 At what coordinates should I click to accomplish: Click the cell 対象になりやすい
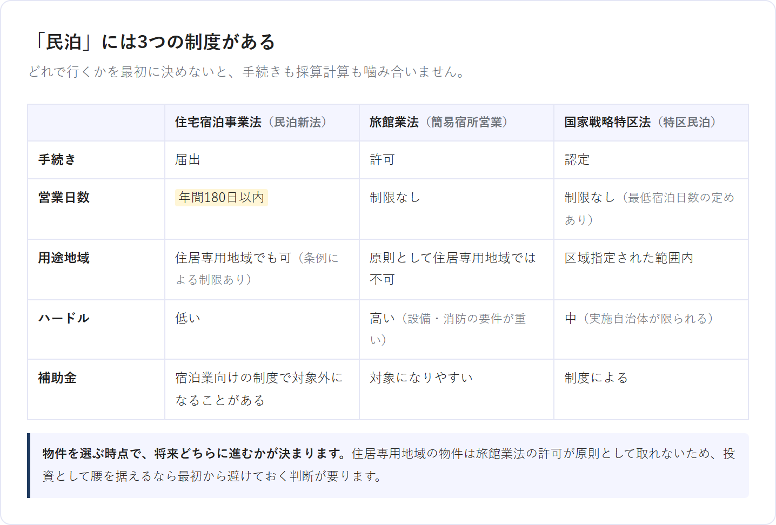457,389
